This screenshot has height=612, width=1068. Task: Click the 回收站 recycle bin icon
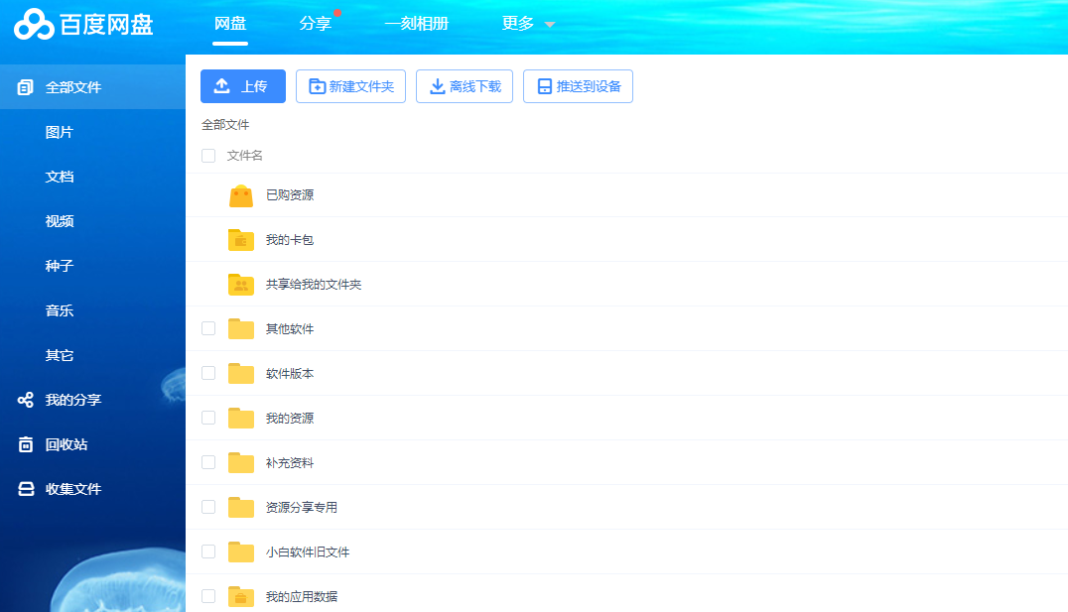coord(26,444)
